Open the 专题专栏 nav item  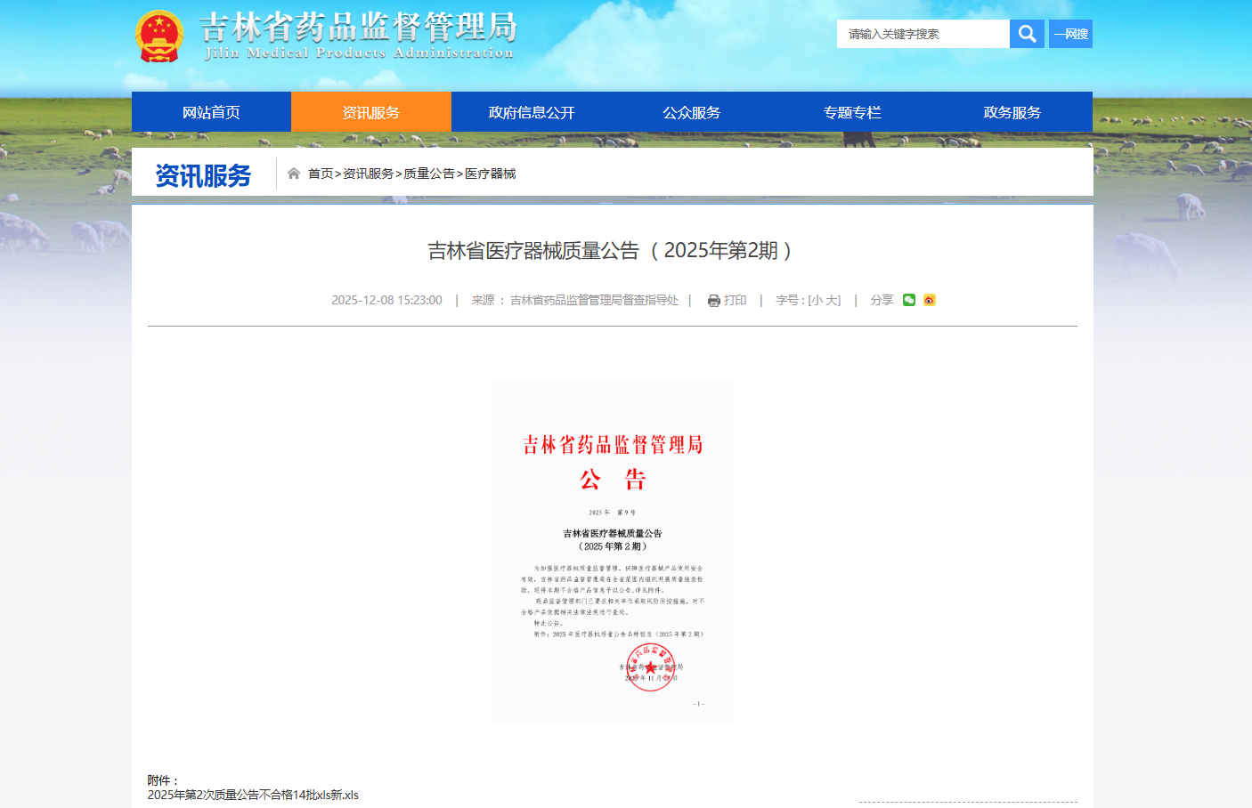pos(852,112)
